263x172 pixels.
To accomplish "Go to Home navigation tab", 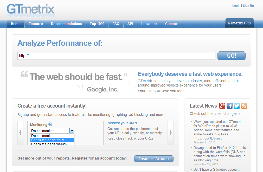I will (16, 24).
